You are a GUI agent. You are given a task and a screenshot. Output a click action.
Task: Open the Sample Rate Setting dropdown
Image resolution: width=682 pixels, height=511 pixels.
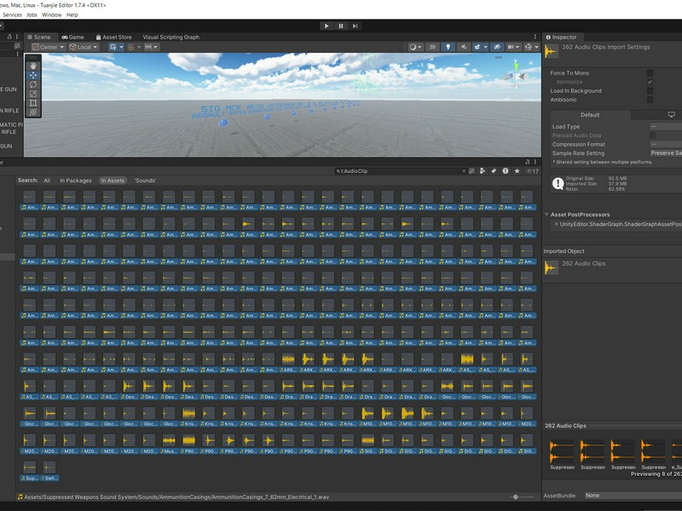point(666,153)
